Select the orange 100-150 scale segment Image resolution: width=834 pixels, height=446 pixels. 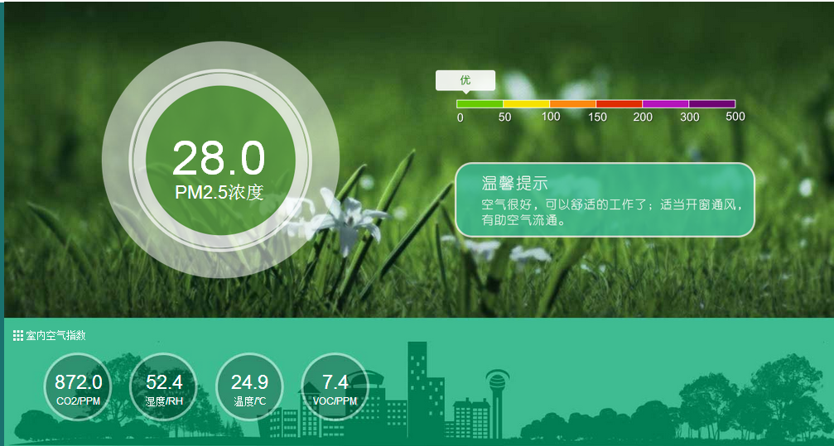point(573,103)
